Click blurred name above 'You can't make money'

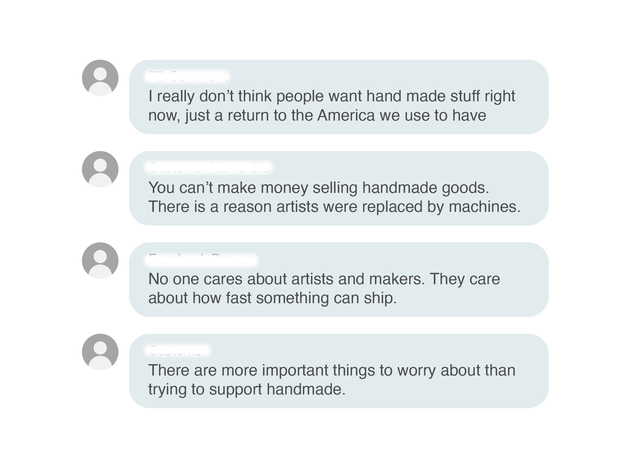coord(209,167)
